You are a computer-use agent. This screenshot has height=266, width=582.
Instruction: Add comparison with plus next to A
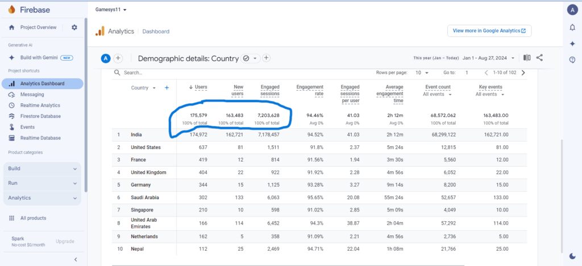pyautogui.click(x=118, y=58)
